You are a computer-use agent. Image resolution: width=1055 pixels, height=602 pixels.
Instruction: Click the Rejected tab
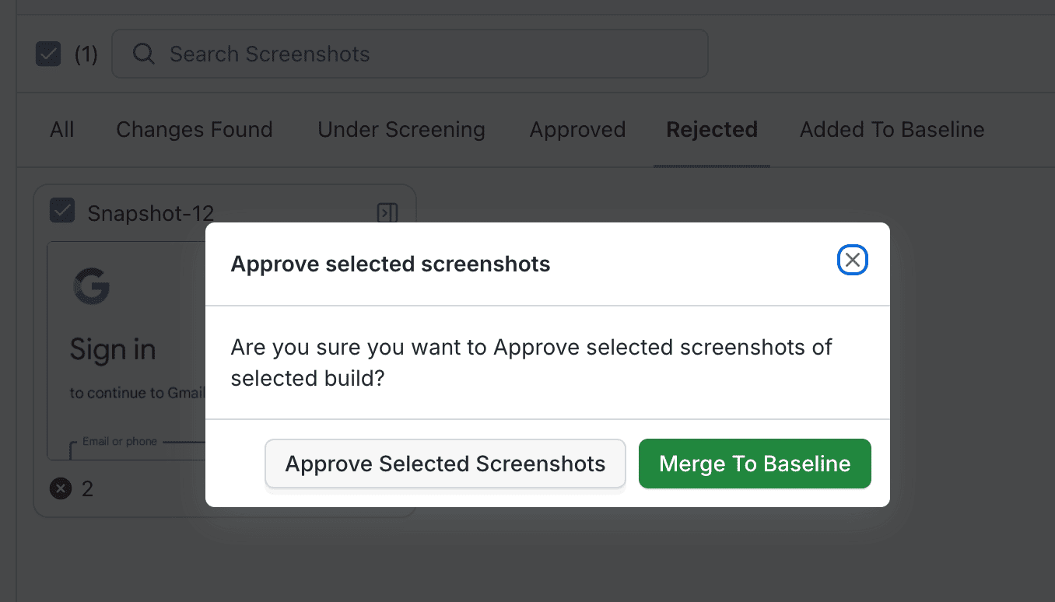tap(711, 130)
